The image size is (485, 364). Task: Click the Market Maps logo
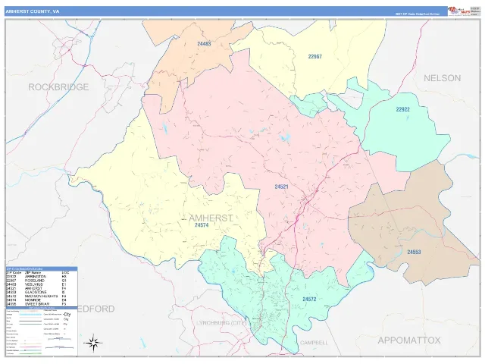pos(458,11)
